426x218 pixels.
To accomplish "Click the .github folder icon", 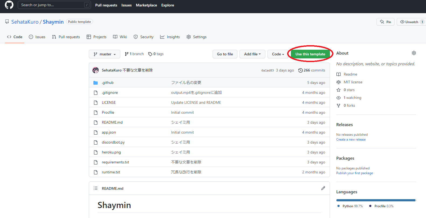I will 96,83.
